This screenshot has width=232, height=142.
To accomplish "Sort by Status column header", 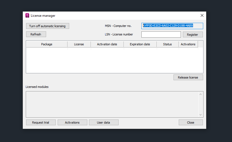I will (x=167, y=44).
